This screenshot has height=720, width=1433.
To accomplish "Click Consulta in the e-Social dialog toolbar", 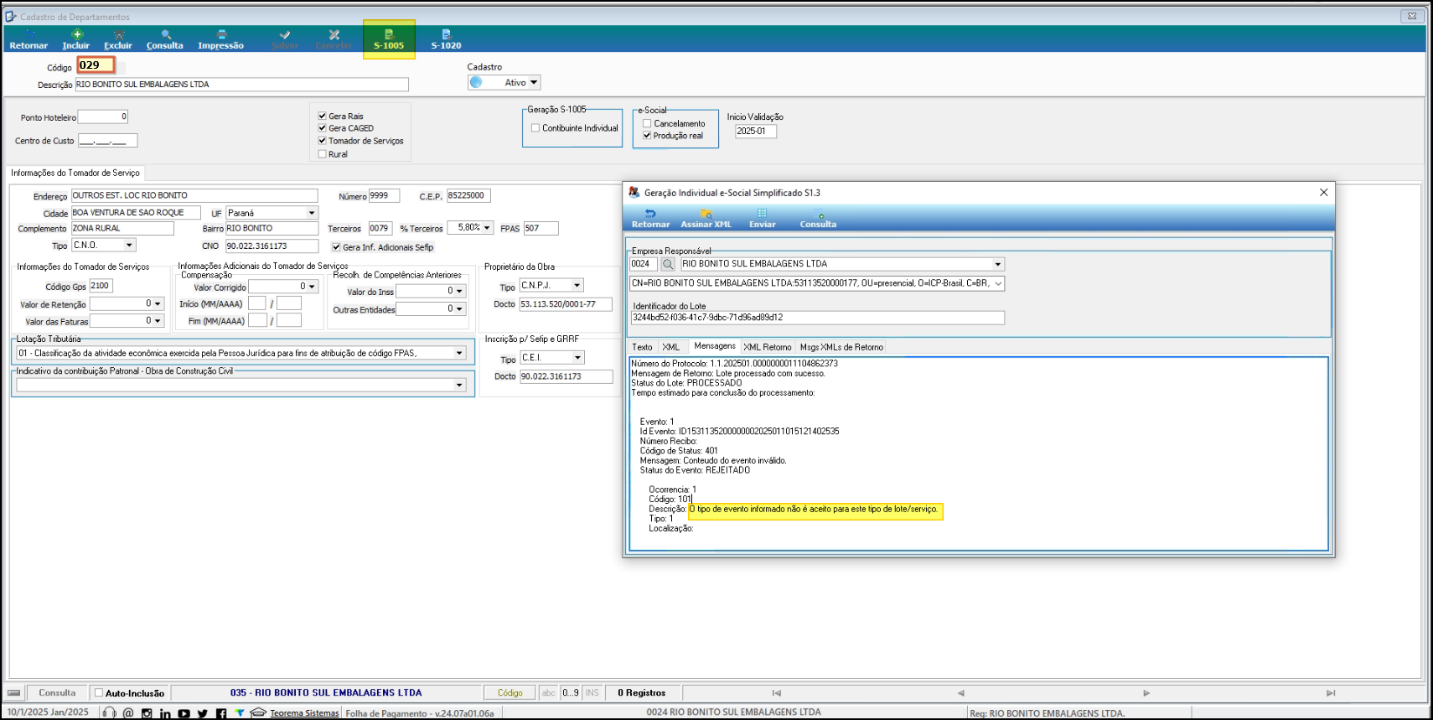I will click(x=818, y=219).
